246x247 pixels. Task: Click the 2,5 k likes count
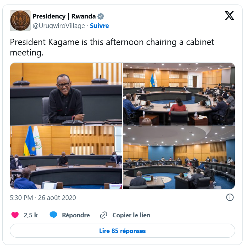[31, 215]
